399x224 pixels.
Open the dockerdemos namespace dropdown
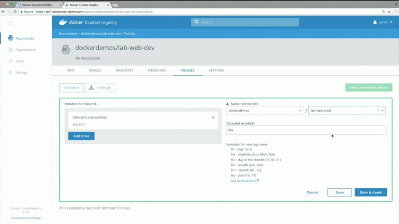point(265,111)
